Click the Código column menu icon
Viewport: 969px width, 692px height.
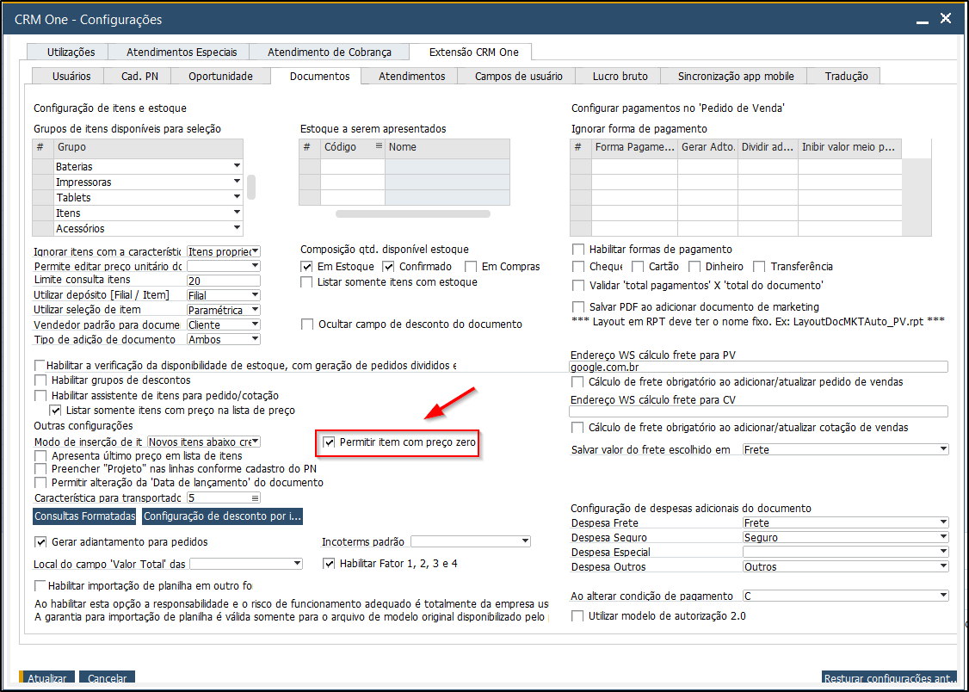[x=379, y=146]
